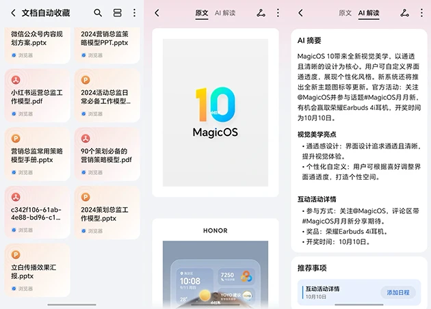Switch to 原文 tab above the AI 摘要 card
431x309 pixels.
tap(345, 13)
